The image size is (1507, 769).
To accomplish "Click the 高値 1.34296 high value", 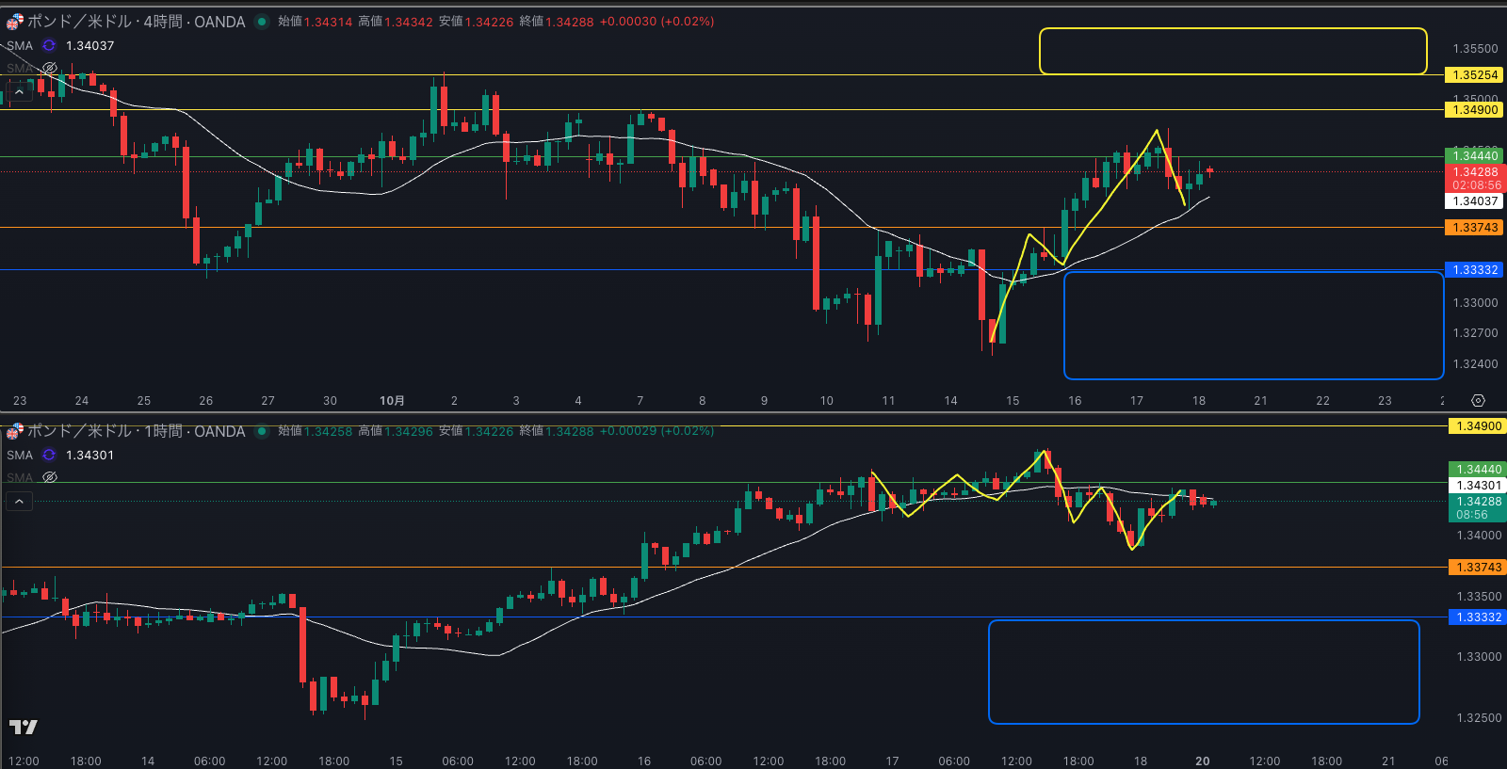I will pos(396,431).
